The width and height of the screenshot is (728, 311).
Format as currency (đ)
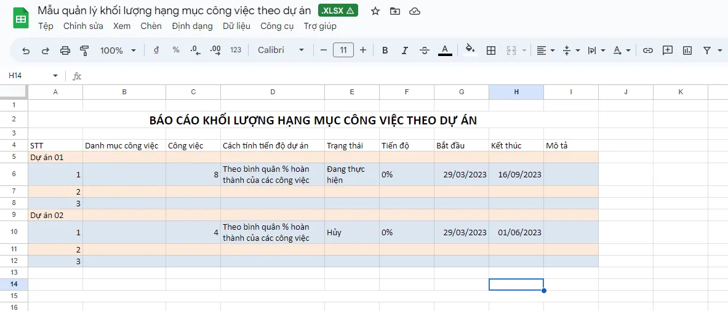pos(156,50)
